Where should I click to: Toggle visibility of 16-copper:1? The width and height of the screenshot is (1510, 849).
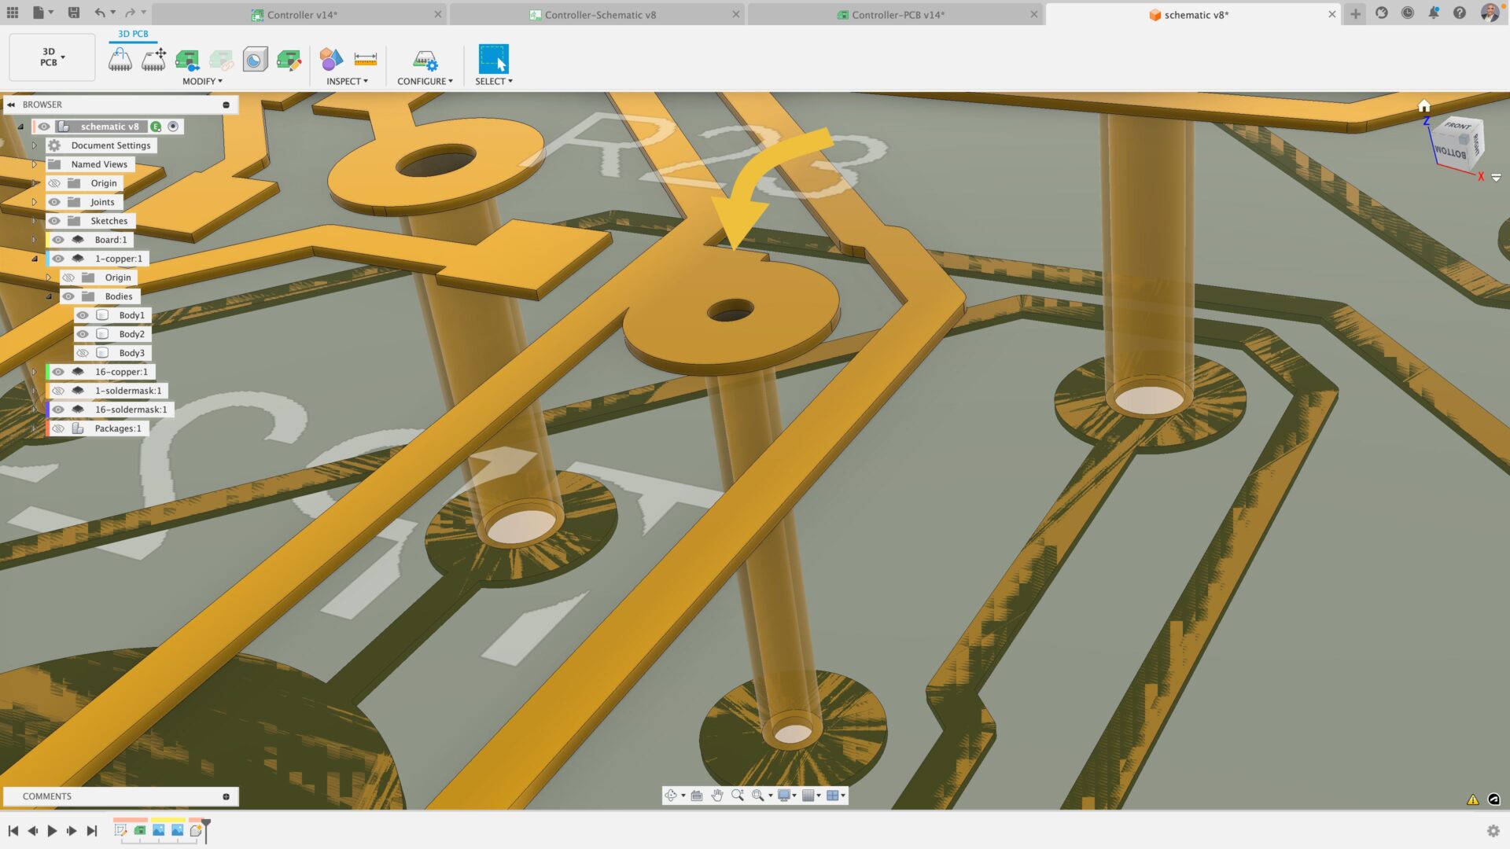[58, 372]
